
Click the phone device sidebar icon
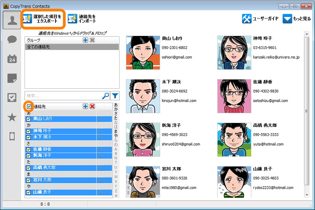pyautogui.click(x=12, y=136)
